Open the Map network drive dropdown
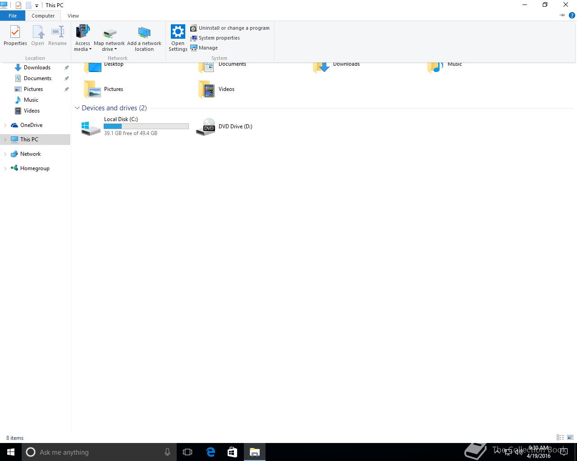 point(109,38)
